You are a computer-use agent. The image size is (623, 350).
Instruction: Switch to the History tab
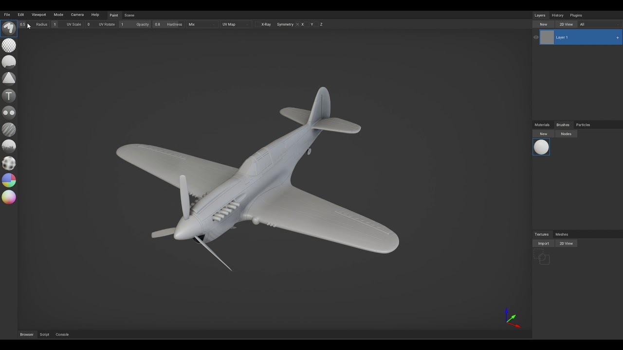(x=557, y=15)
